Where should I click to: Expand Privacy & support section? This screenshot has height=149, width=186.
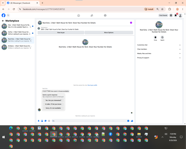[x=159, y=58]
